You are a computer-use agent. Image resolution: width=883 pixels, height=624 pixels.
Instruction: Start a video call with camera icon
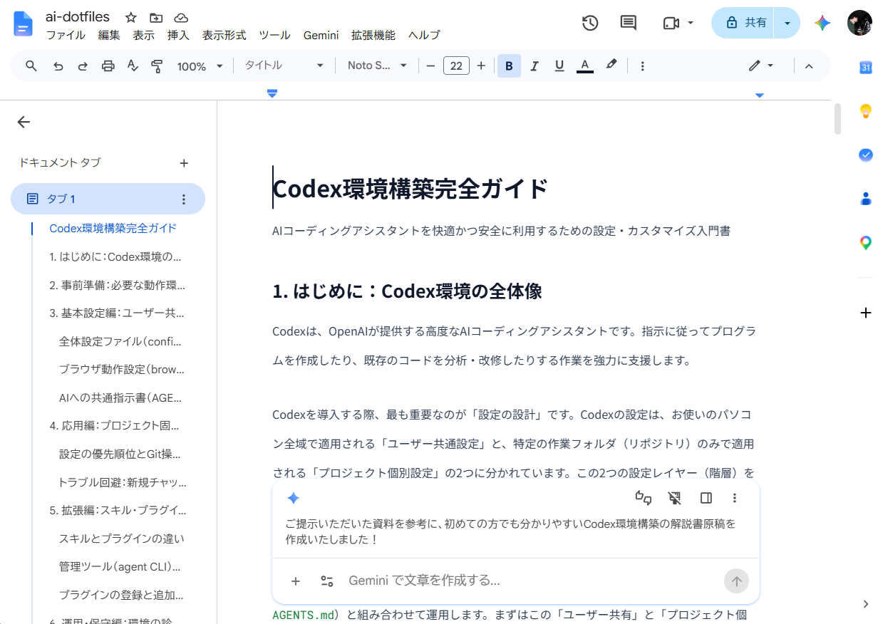[x=671, y=23]
